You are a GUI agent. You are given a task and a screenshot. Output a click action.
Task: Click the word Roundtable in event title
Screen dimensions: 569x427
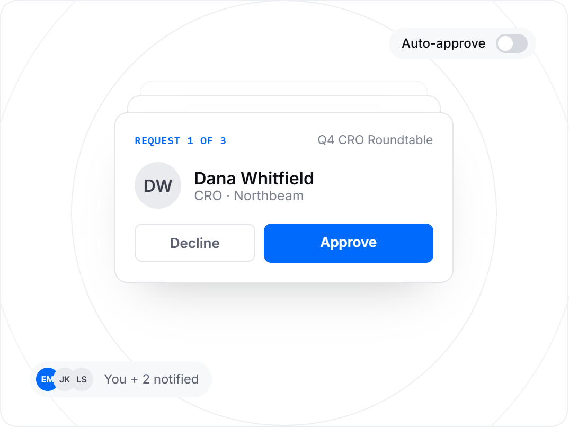(400, 140)
